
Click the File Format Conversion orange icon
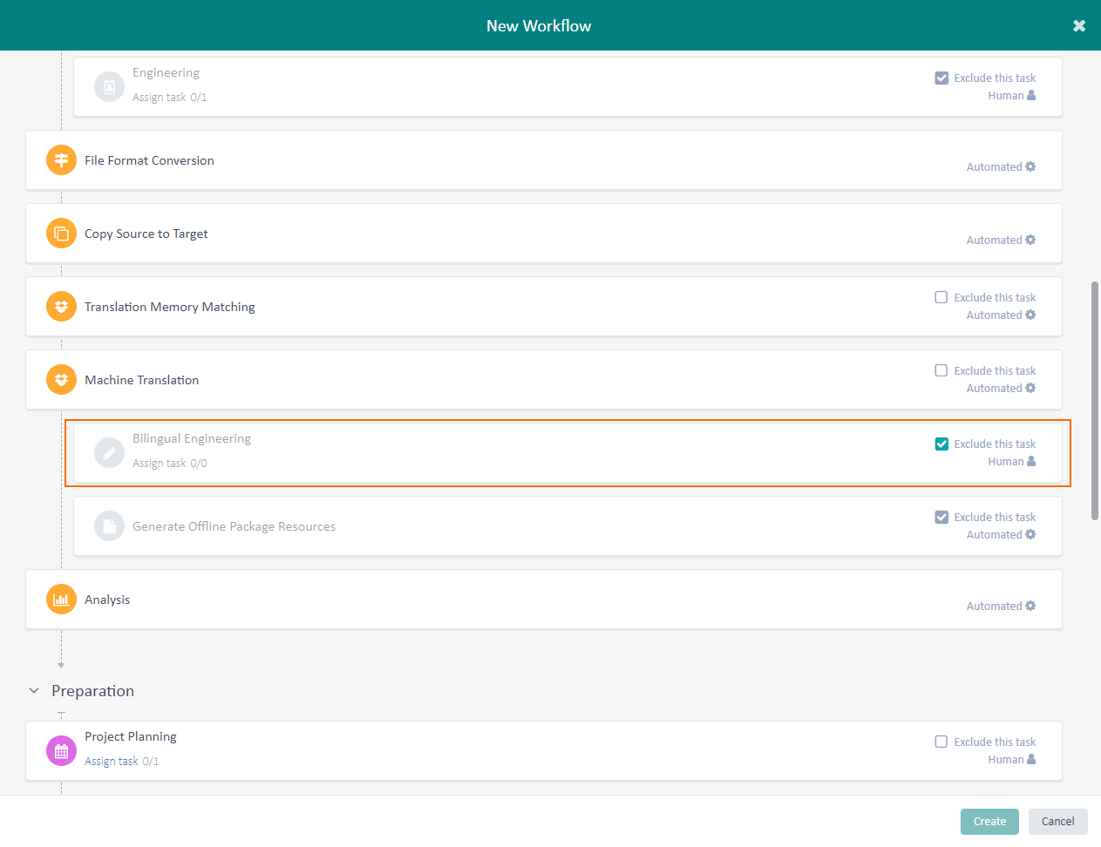click(61, 160)
